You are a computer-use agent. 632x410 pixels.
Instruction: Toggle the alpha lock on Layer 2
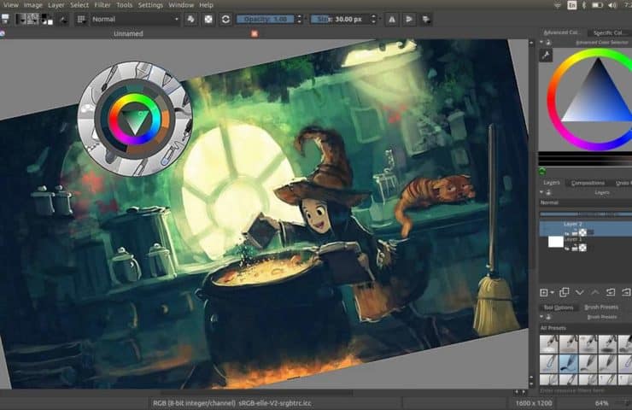582,231
